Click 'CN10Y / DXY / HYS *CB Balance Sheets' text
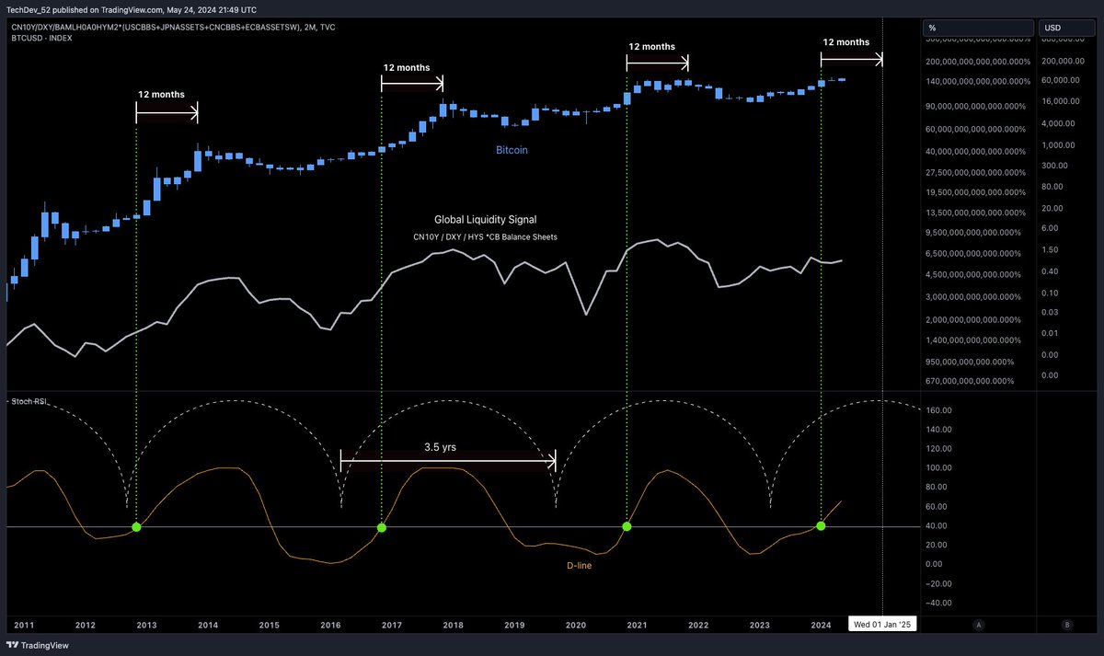The width and height of the screenshot is (1104, 656). [x=485, y=237]
